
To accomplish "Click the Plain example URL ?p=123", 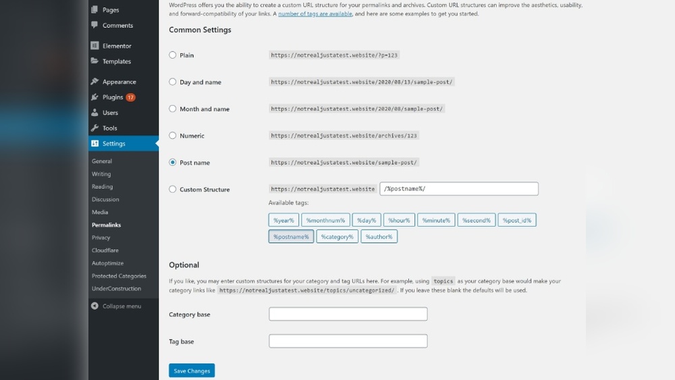I will (x=334, y=55).
